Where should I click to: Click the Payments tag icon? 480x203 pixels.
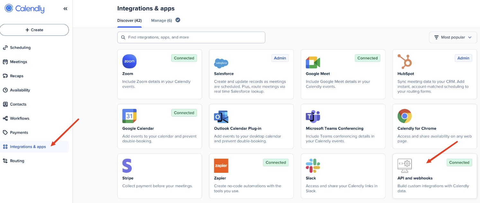coord(5,132)
